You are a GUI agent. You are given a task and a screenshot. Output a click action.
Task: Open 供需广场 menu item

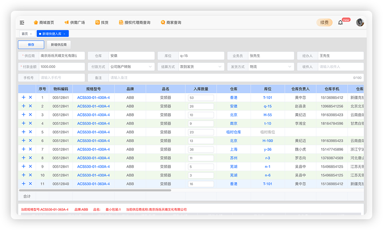tap(75, 22)
